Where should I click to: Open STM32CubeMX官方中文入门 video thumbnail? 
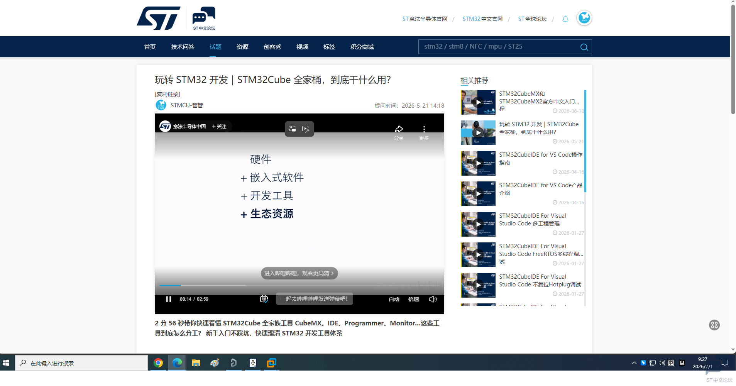pyautogui.click(x=478, y=102)
